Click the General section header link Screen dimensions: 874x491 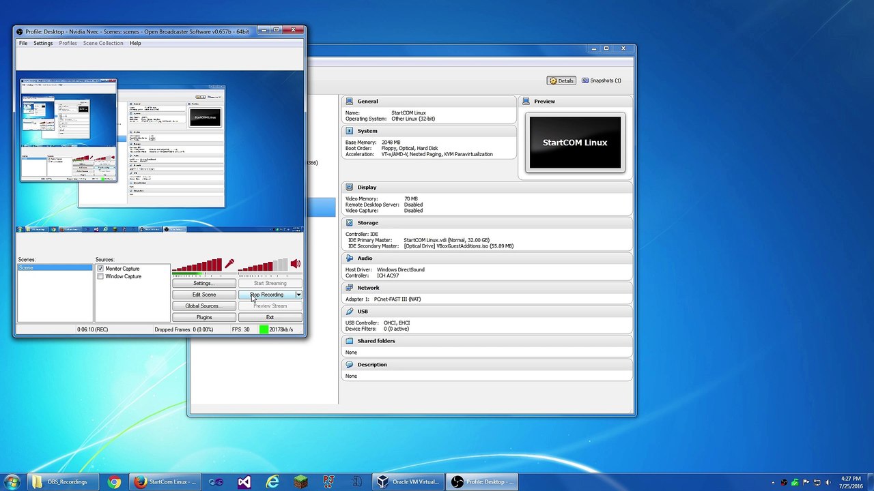(x=367, y=101)
